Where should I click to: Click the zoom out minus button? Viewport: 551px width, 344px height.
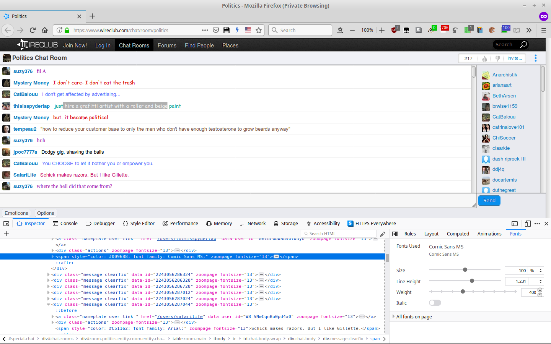click(x=352, y=30)
